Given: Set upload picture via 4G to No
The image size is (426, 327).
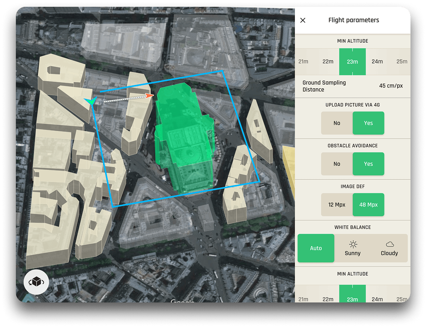Looking at the screenshot, I should click(337, 123).
